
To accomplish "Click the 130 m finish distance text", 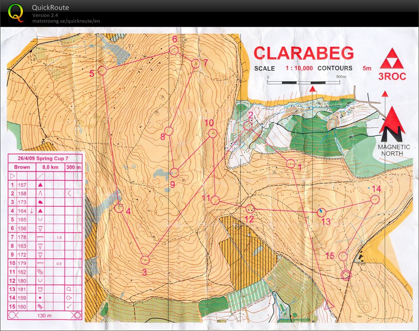I will 44,315.
